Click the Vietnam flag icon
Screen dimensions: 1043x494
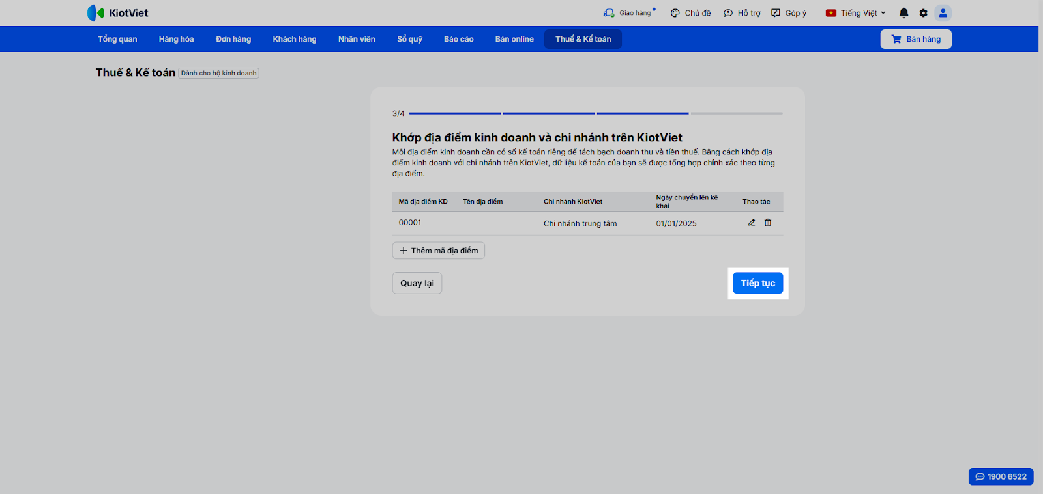pos(831,13)
